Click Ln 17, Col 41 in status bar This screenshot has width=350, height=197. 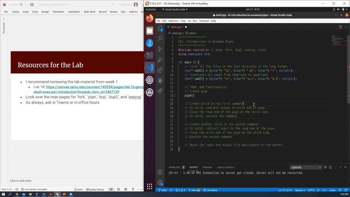(285, 190)
